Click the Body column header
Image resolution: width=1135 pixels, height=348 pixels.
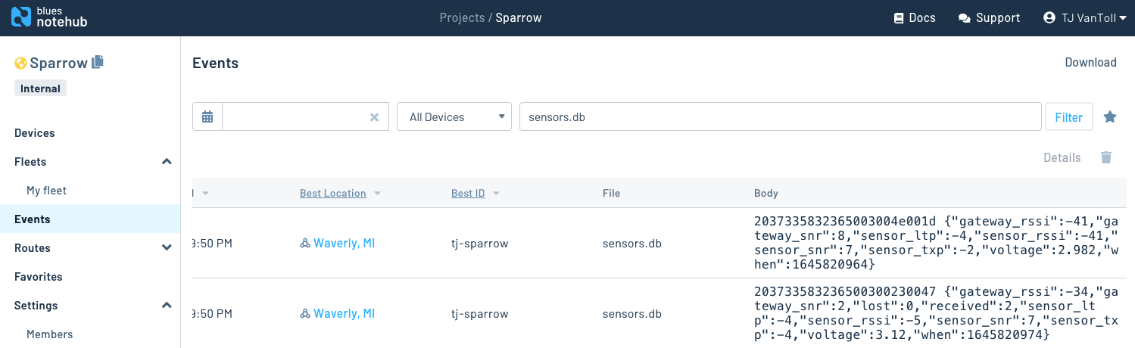coord(766,194)
